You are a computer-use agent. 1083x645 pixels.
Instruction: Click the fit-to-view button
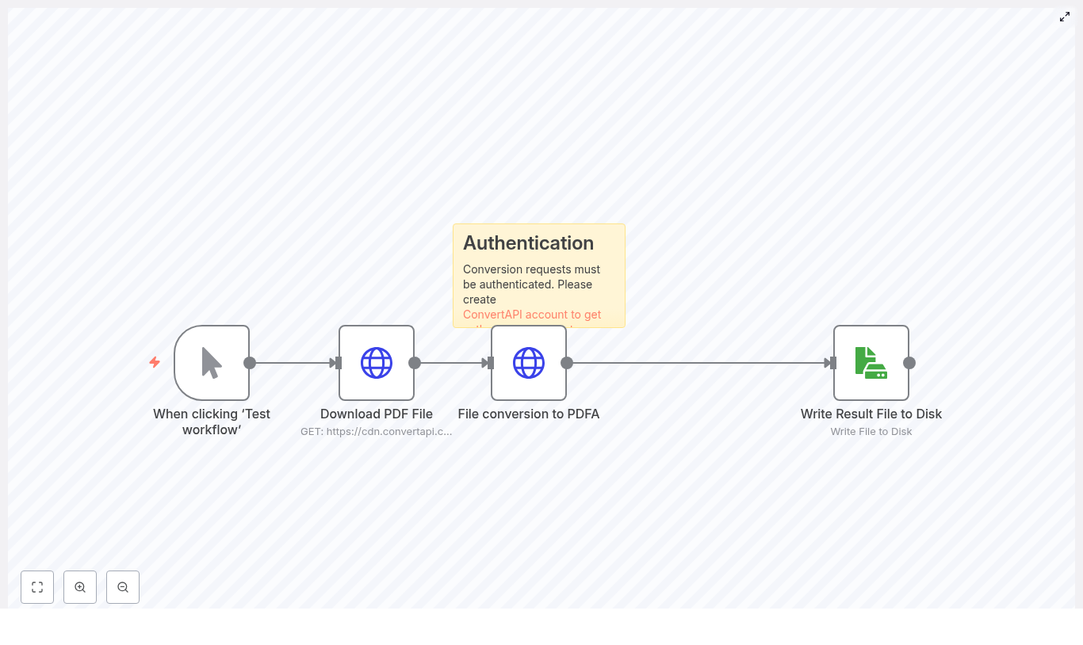[x=37, y=587]
